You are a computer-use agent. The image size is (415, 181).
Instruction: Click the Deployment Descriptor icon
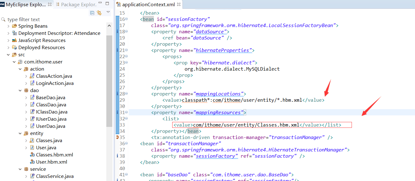pyautogui.click(x=14, y=33)
